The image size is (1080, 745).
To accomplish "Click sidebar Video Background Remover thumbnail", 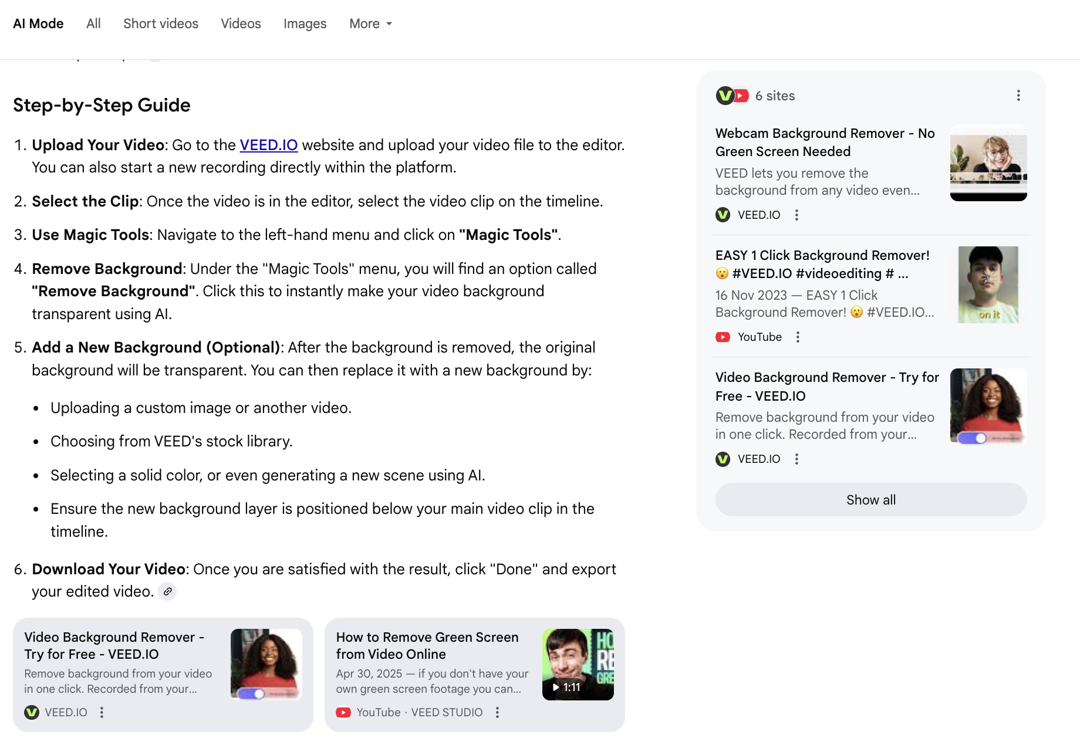I will (988, 406).
